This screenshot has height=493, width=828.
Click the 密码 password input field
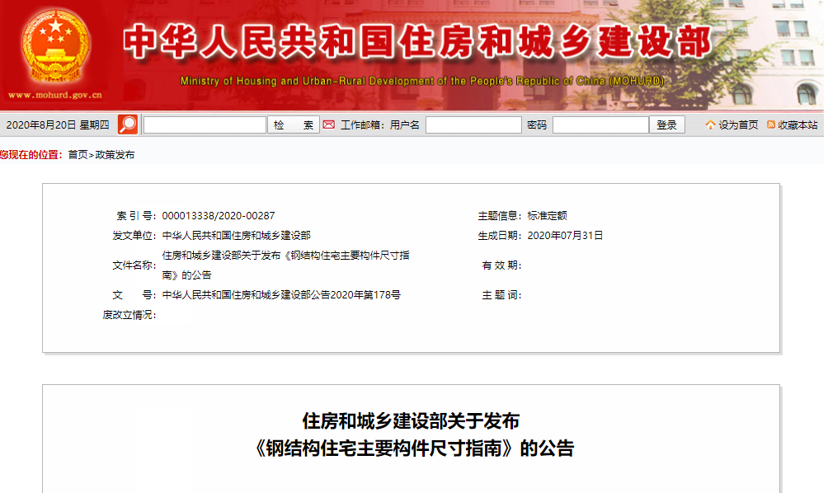(601, 124)
